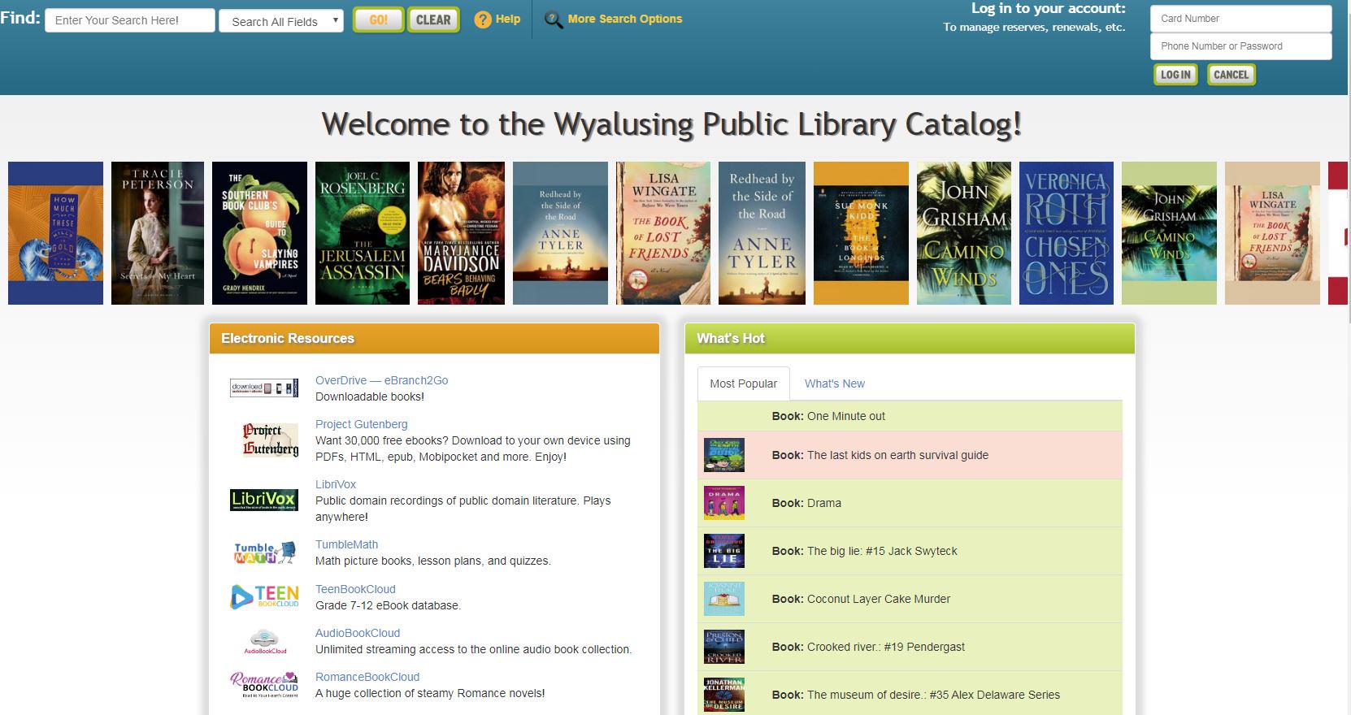The width and height of the screenshot is (1351, 715).
Task: Click the TumbleMath logo
Action: [x=264, y=553]
